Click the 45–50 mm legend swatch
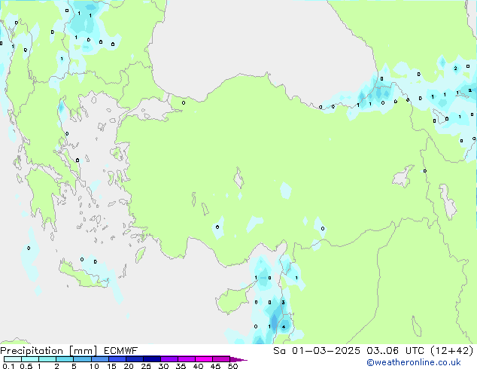The height and width of the screenshot is (369, 477). (221, 359)
